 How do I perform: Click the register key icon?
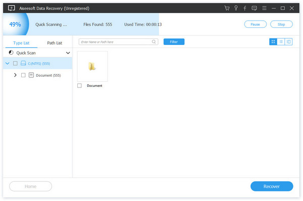click(236, 8)
